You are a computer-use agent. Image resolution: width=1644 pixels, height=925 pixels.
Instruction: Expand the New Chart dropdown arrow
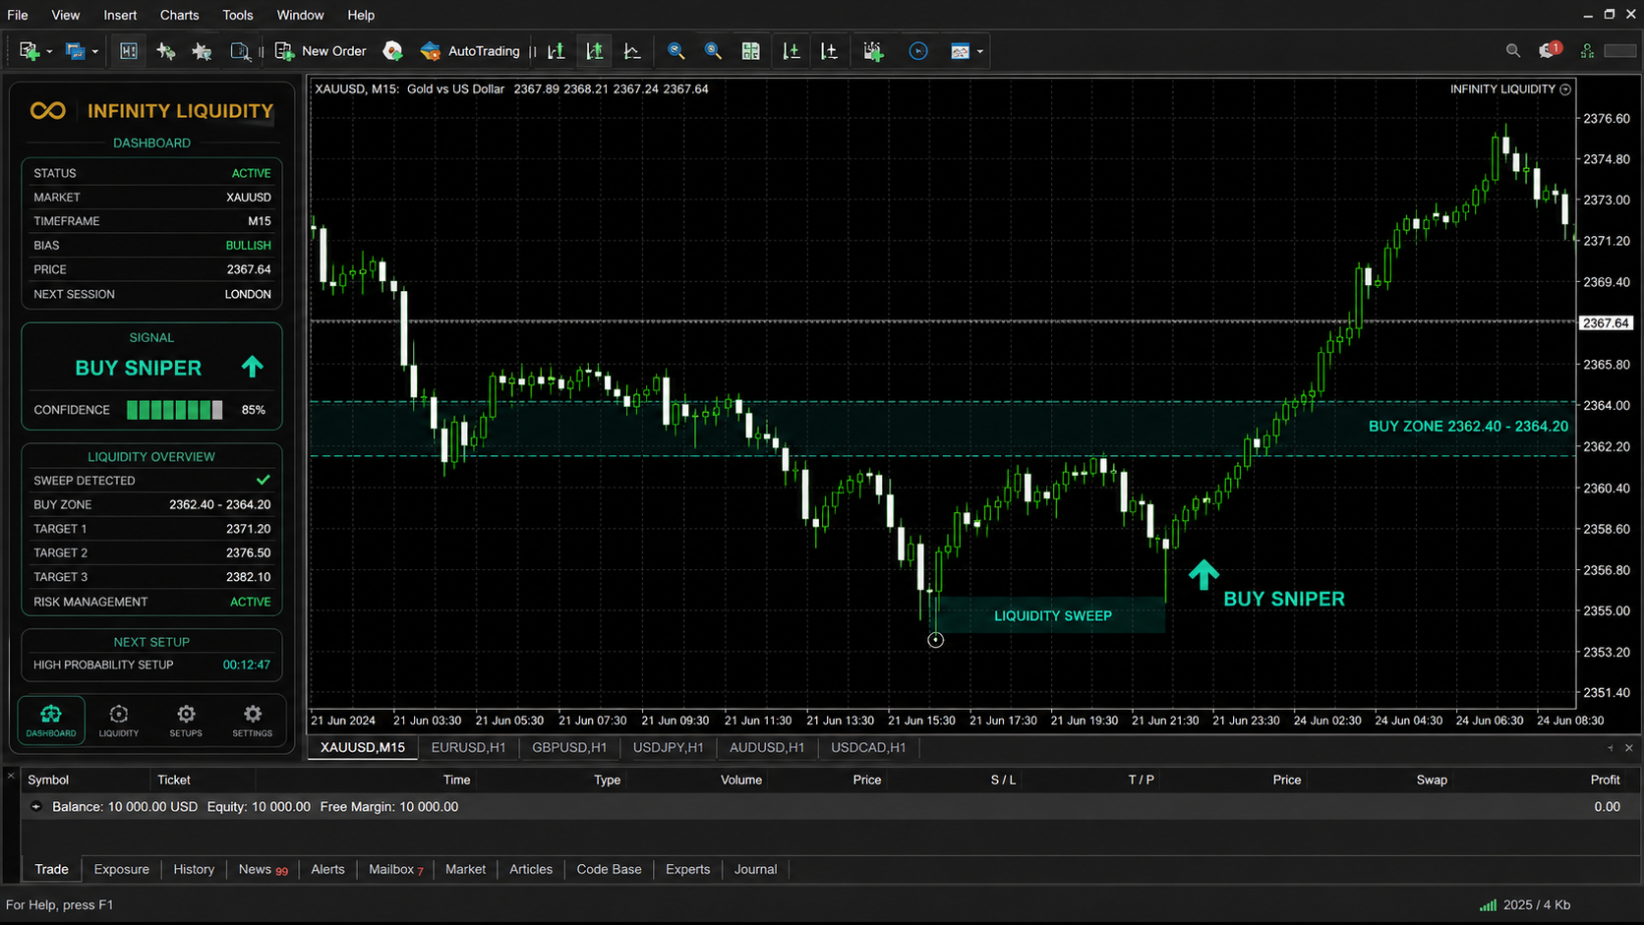tap(49, 52)
